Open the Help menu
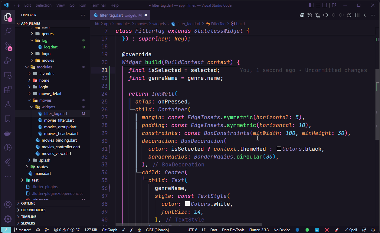Image resolution: width=380 pixels, height=233 pixels. 114,5
